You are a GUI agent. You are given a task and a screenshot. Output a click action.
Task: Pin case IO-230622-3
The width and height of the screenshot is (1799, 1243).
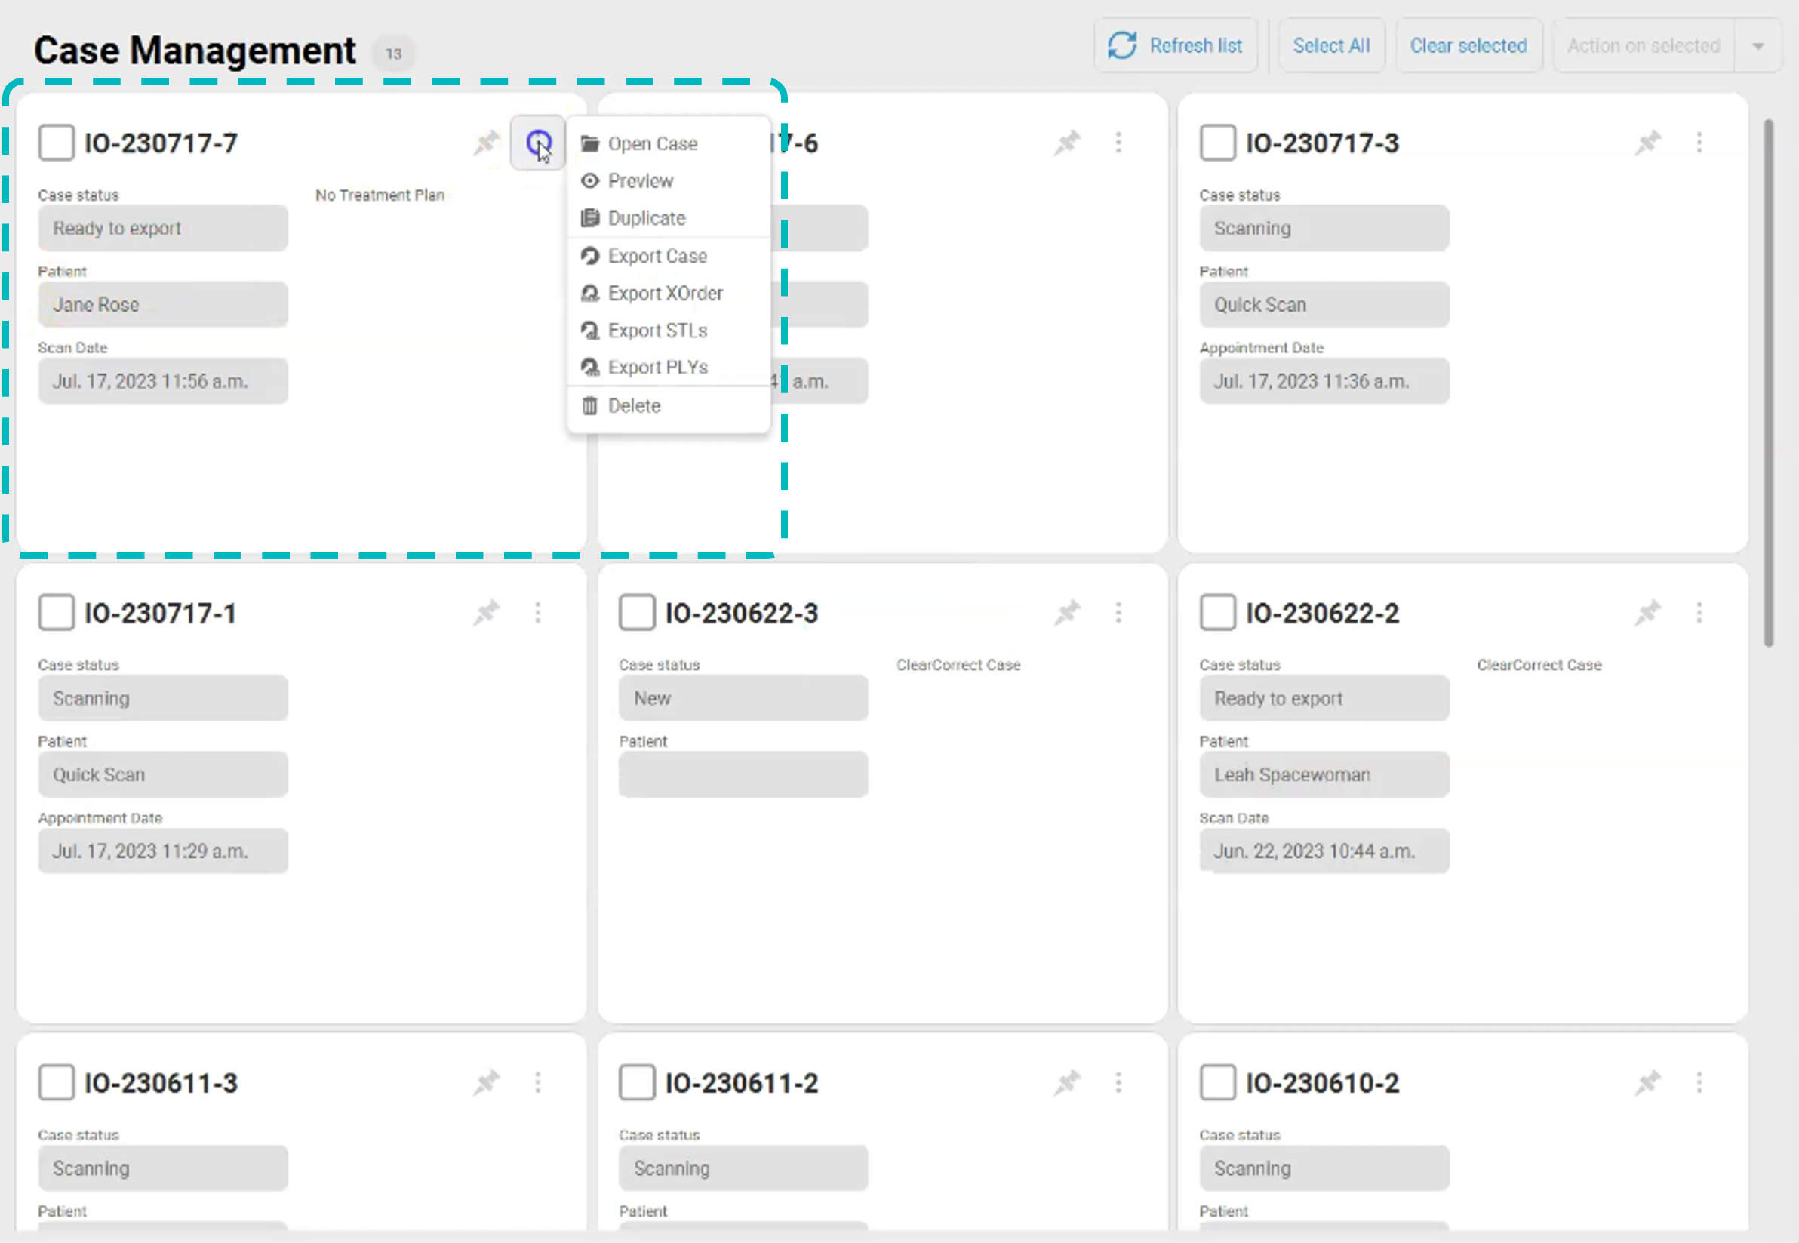click(x=1067, y=613)
